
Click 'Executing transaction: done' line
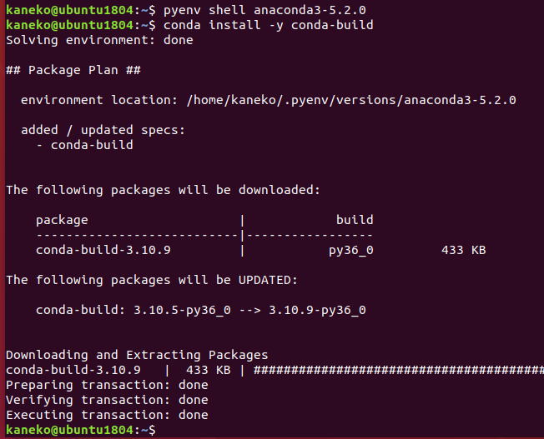click(107, 415)
